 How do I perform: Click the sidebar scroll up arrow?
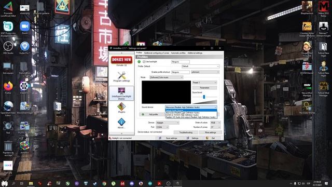point(121,53)
